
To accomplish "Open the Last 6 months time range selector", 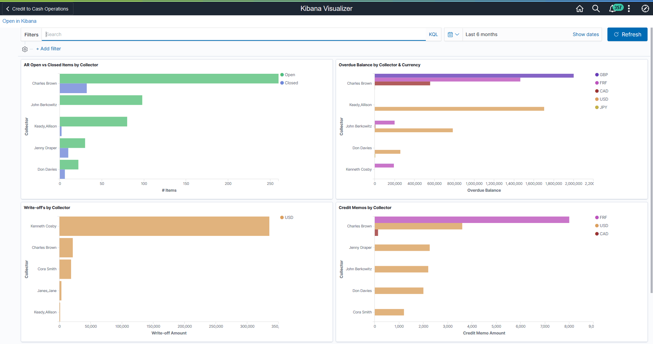I will (482, 34).
